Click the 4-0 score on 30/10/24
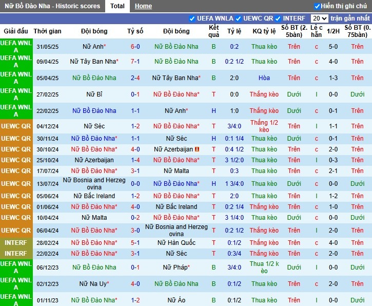Image resolution: width=372 pixels, height=306 pixels. (x=135, y=149)
